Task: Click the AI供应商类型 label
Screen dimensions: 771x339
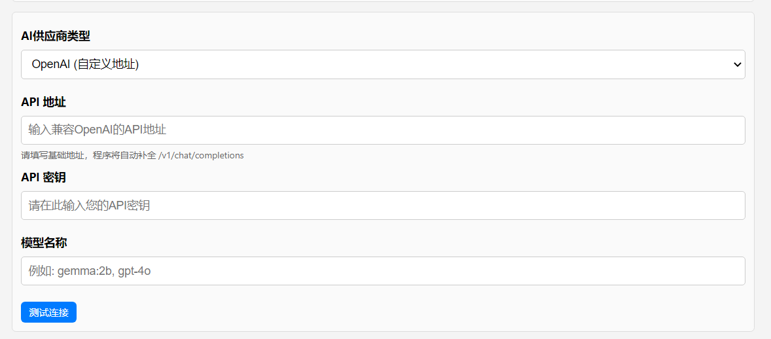Action: click(x=56, y=35)
